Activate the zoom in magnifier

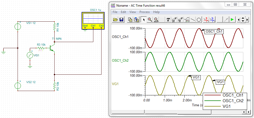tap(150, 20)
